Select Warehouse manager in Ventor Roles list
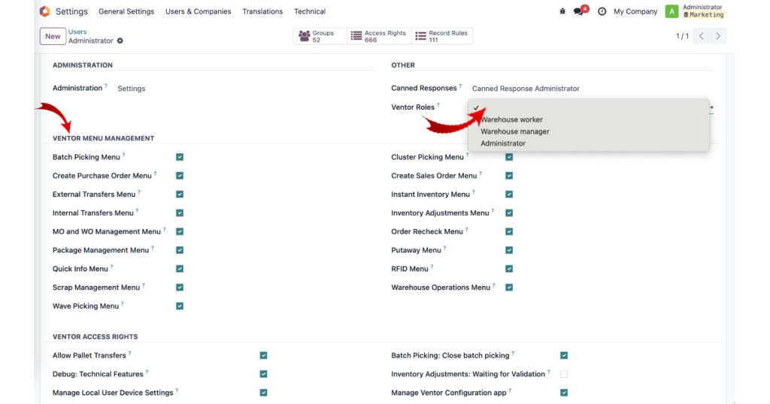Image resolution: width=770 pixels, height=404 pixels. tap(514, 131)
